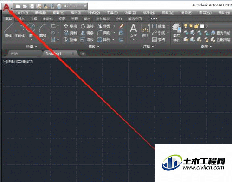Screen dimensions: 232x182
Task: Select the 线性 linear dimension tool
Action: (159, 26)
